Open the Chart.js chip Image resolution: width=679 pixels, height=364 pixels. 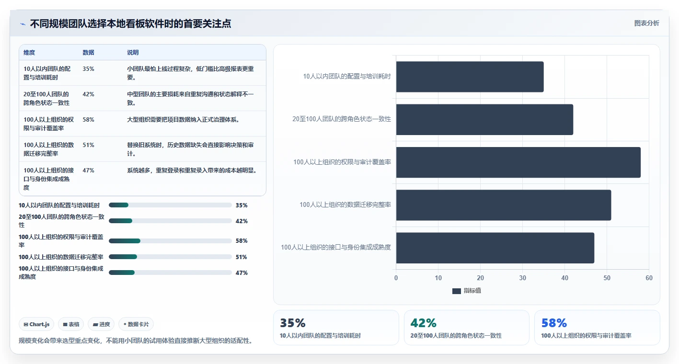(37, 324)
